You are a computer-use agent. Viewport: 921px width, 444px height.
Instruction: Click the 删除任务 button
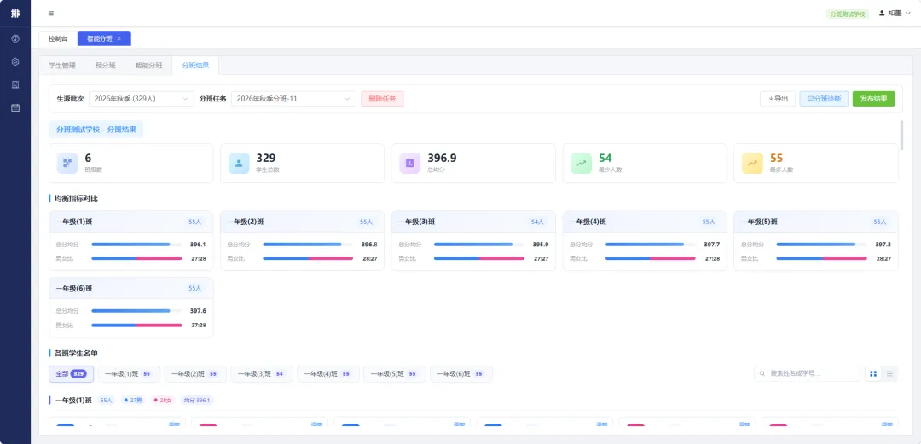pyautogui.click(x=382, y=99)
